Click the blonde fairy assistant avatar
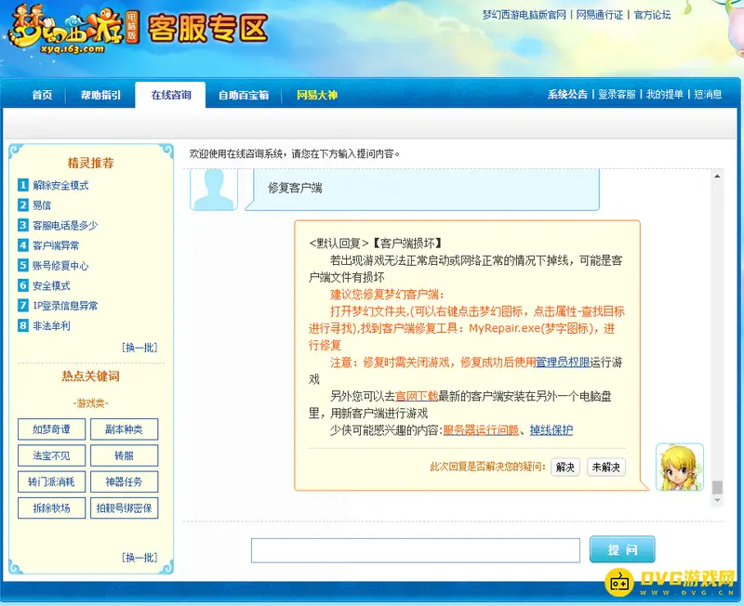 pyautogui.click(x=680, y=468)
